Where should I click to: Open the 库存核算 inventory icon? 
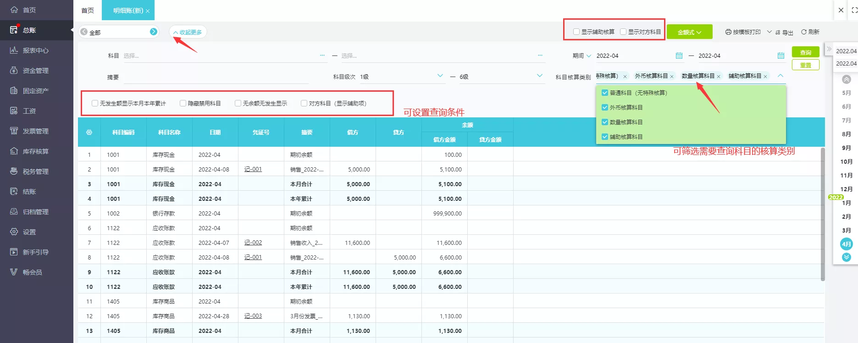click(x=14, y=151)
